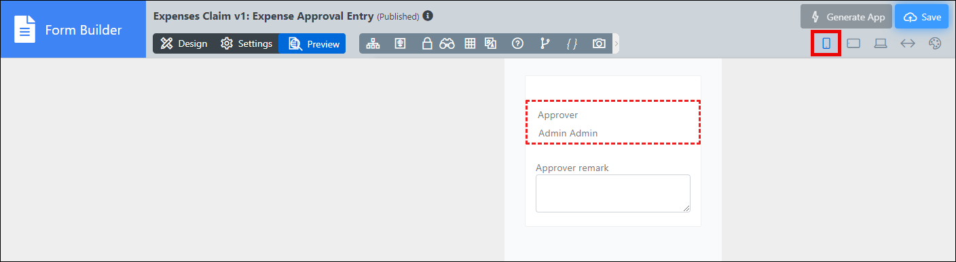The width and height of the screenshot is (956, 262).
Task: Click the language translation icon
Action: (x=491, y=43)
